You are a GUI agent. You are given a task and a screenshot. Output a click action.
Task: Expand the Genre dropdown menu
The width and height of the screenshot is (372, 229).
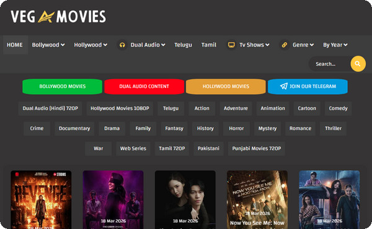[303, 45]
